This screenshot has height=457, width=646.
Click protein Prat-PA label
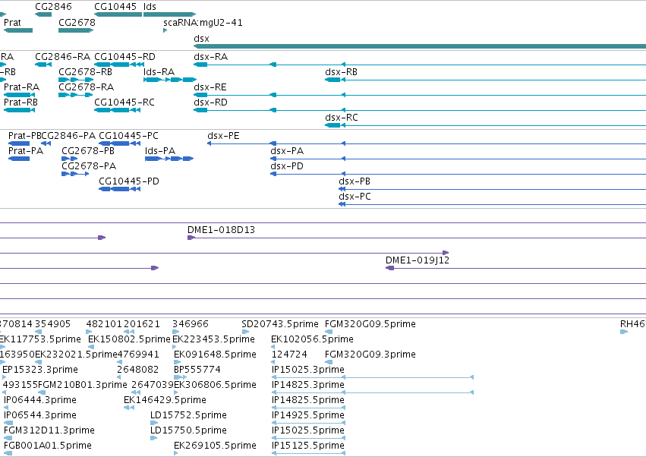pos(26,151)
